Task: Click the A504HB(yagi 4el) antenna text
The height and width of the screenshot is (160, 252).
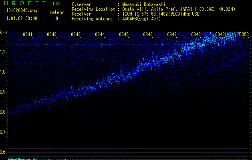Action: pyautogui.click(x=141, y=19)
